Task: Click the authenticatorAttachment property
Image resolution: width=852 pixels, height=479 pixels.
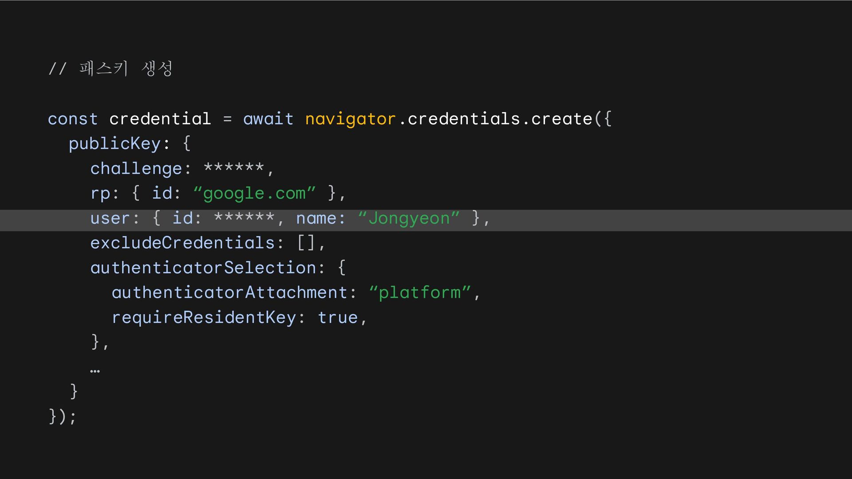Action: (229, 293)
